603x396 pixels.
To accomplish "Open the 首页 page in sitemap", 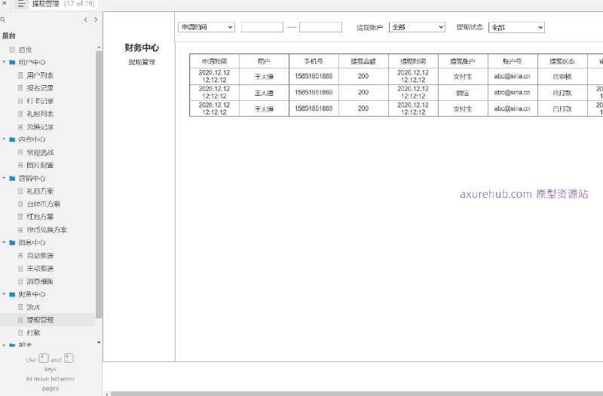I will pos(26,50).
